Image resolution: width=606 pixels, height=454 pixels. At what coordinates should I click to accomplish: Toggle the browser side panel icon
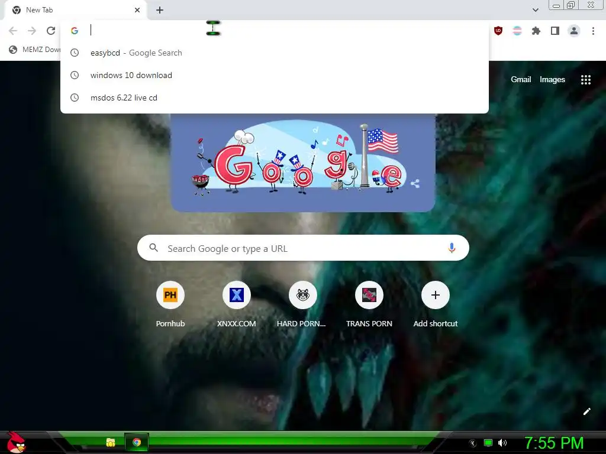pos(555,31)
